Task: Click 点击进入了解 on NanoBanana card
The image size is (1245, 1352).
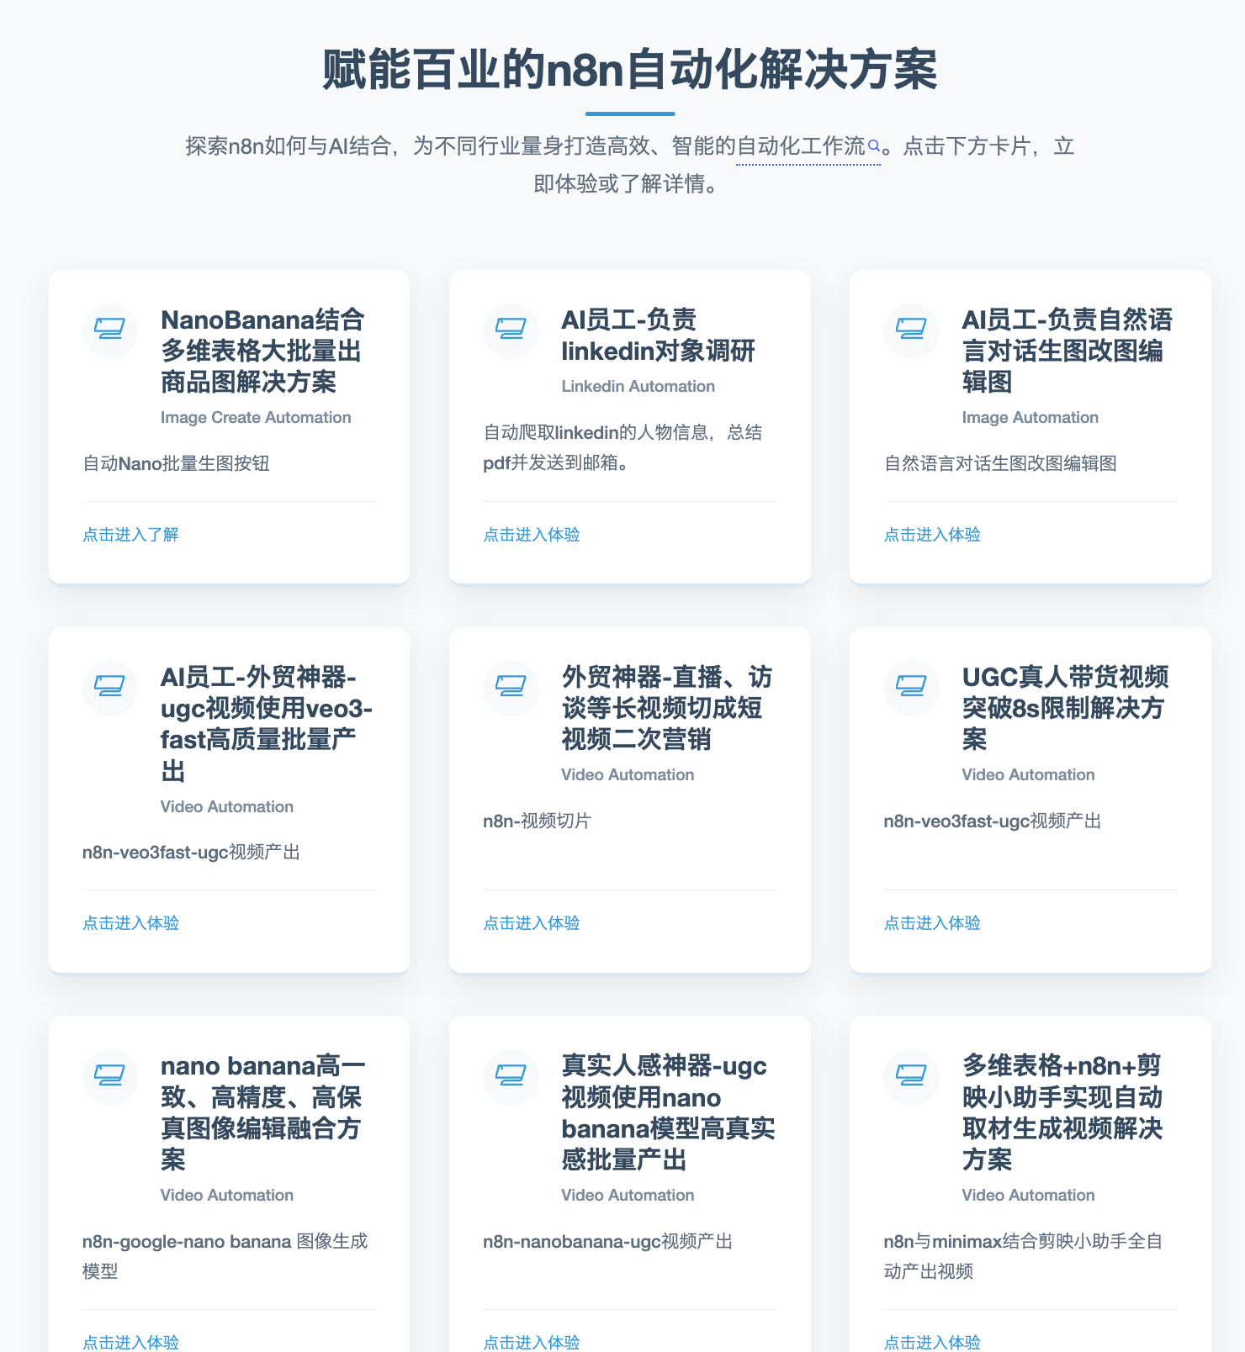Action: click(130, 535)
